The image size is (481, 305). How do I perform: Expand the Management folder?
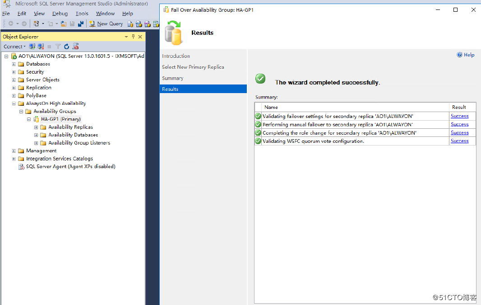14,151
